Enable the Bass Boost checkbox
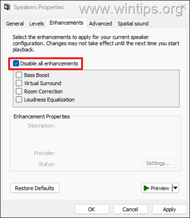Screen dimensions: 190x218 tap(19, 75)
